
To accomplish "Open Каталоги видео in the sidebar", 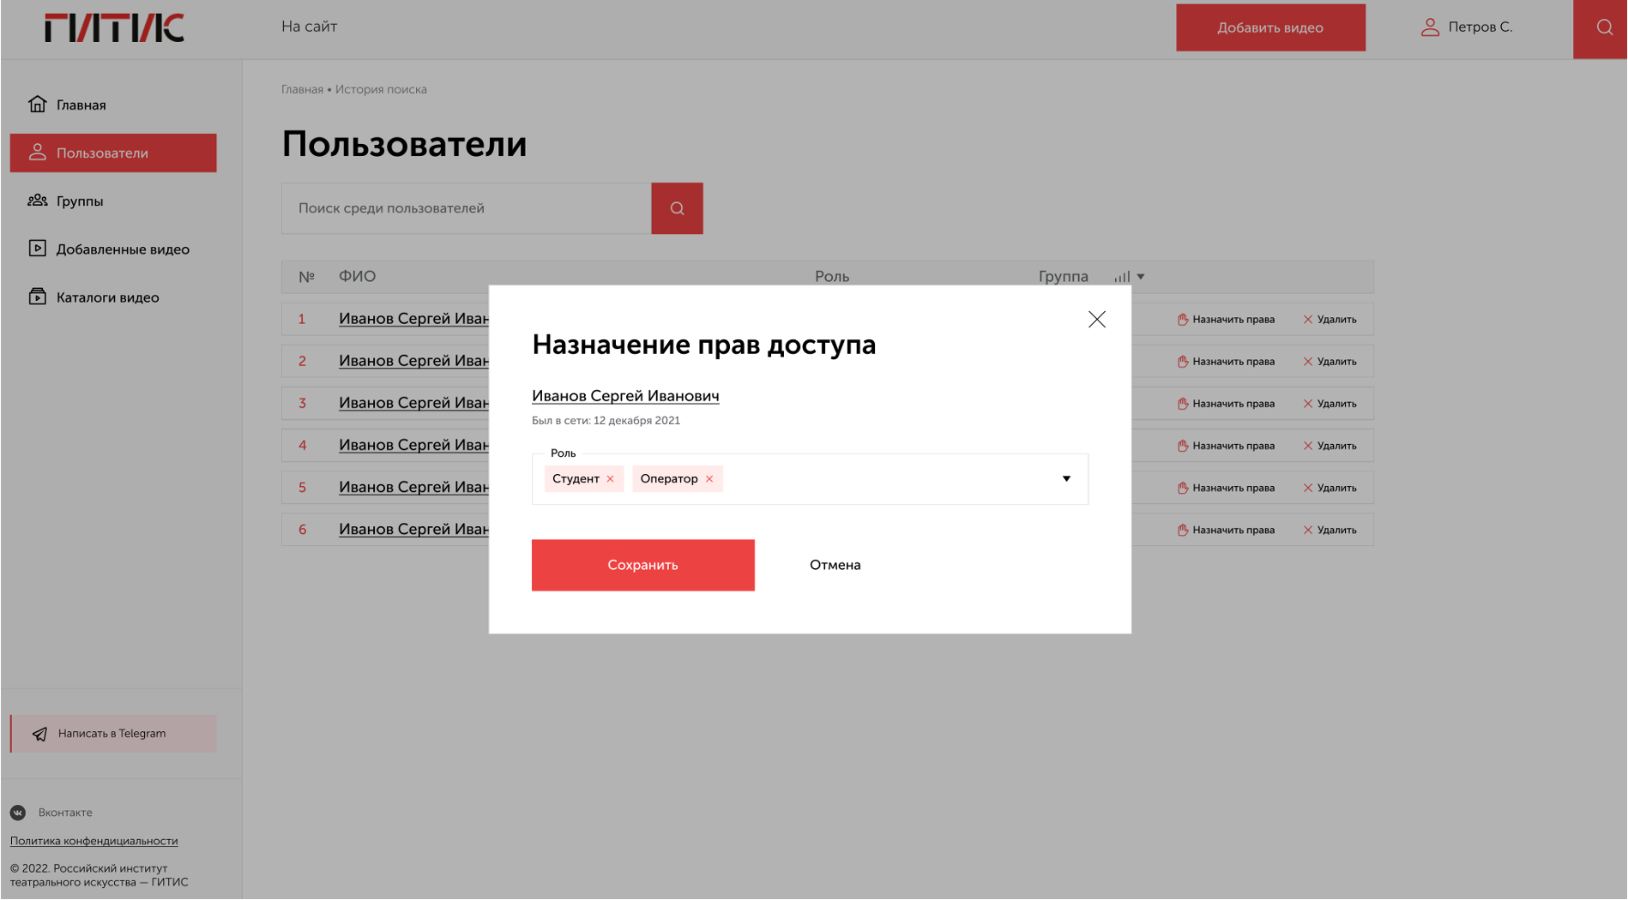I will pyautogui.click(x=93, y=297).
